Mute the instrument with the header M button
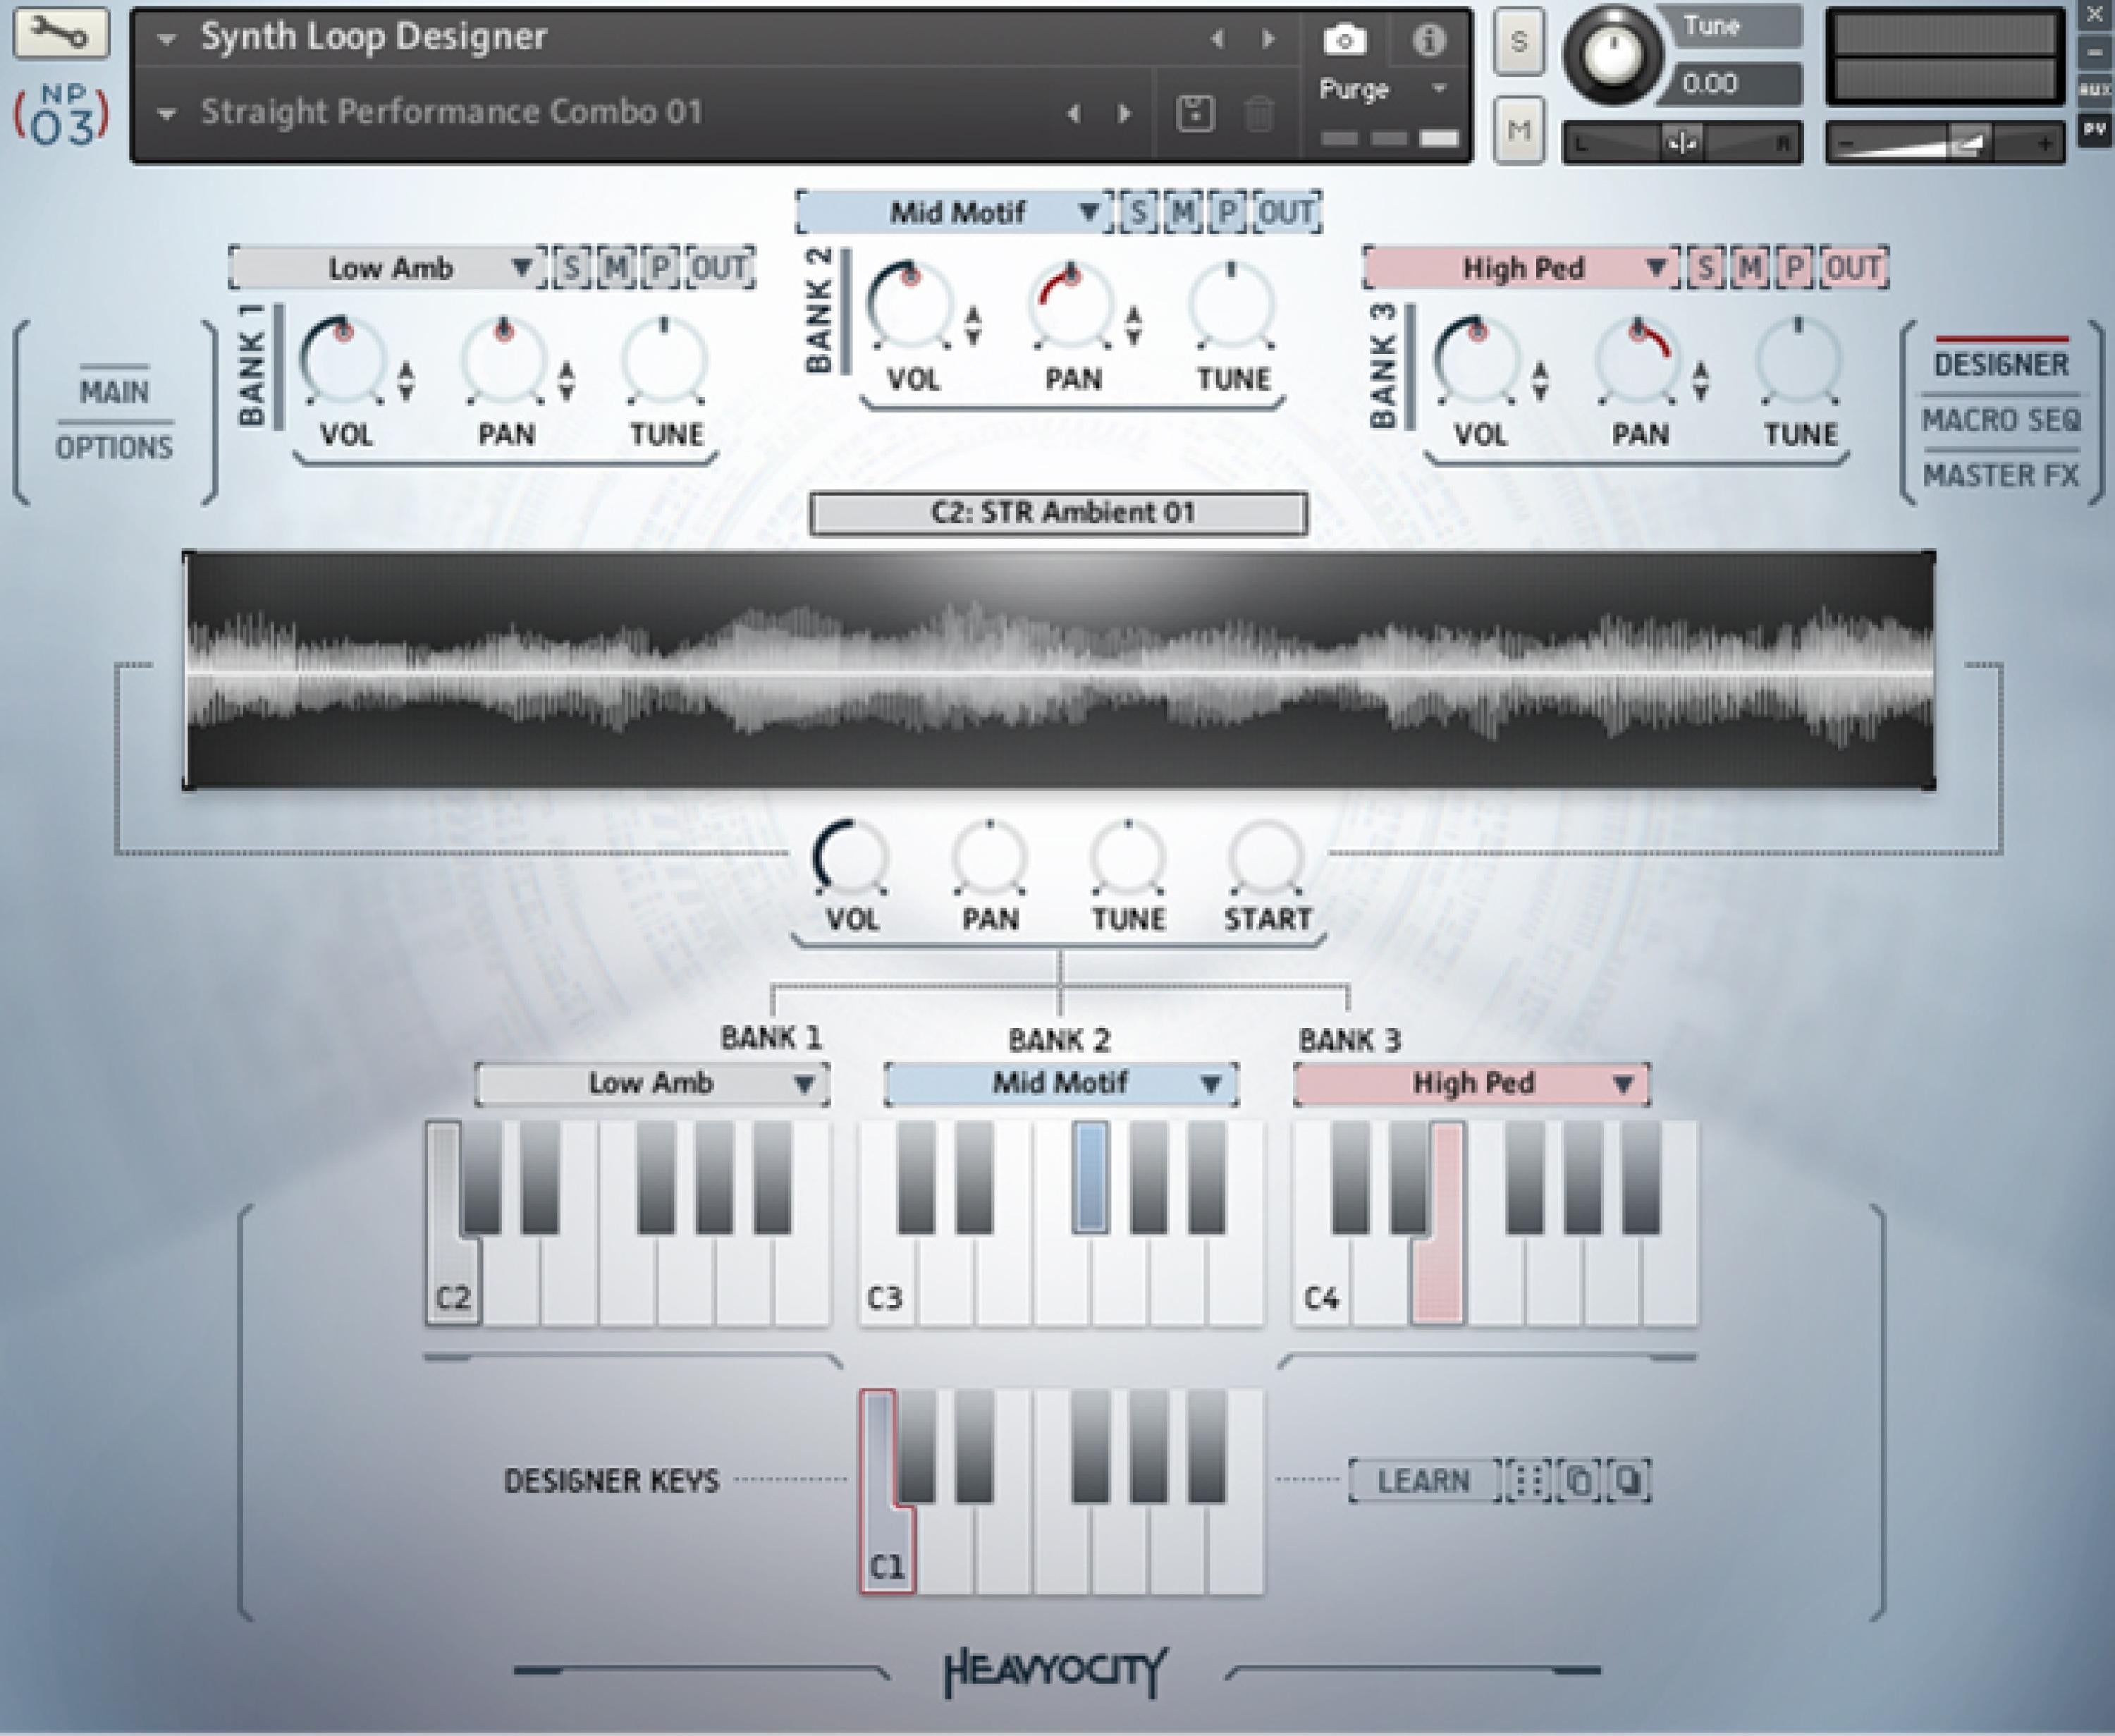 coord(1518,129)
